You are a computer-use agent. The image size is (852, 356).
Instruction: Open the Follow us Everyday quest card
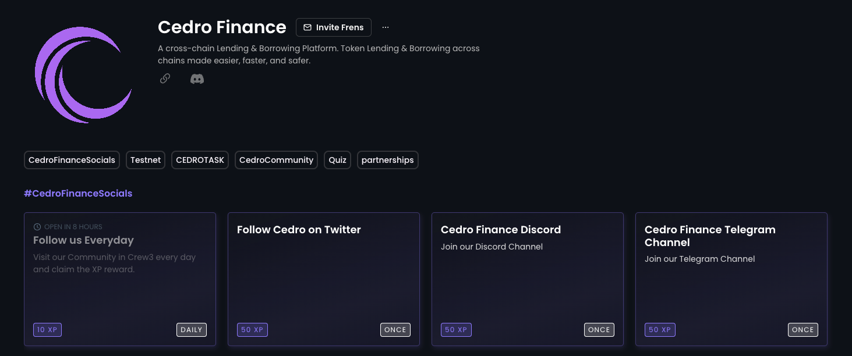[120, 279]
